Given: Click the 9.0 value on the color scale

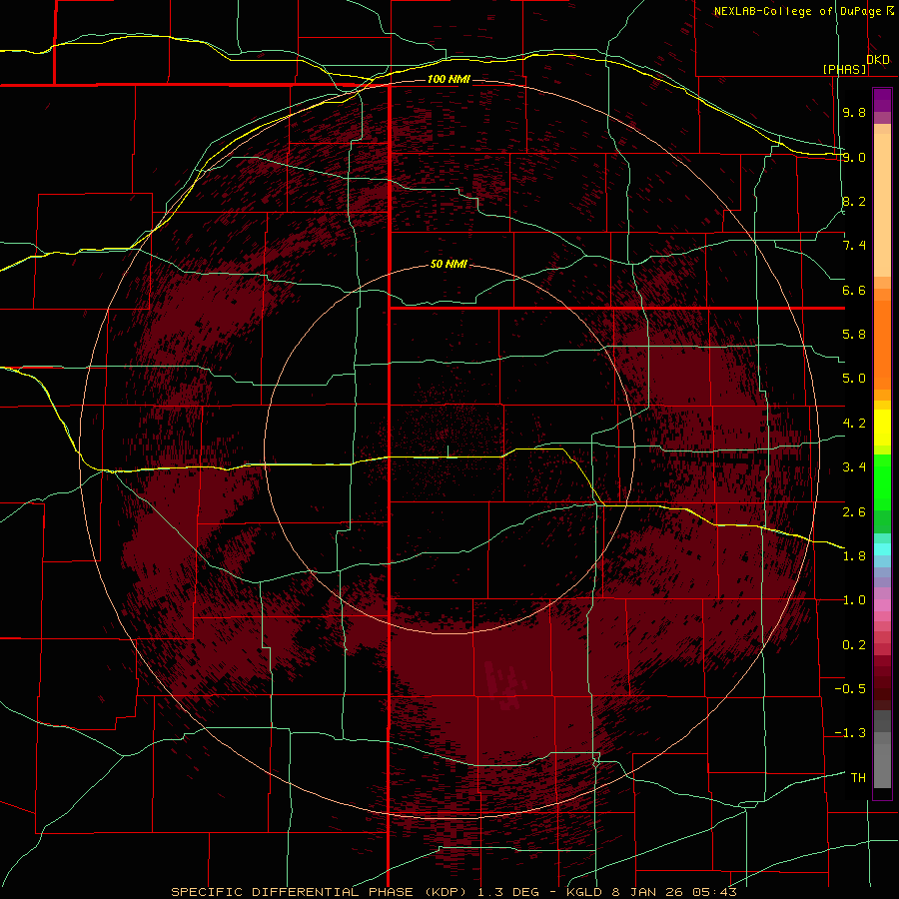Looking at the screenshot, I should (x=854, y=157).
